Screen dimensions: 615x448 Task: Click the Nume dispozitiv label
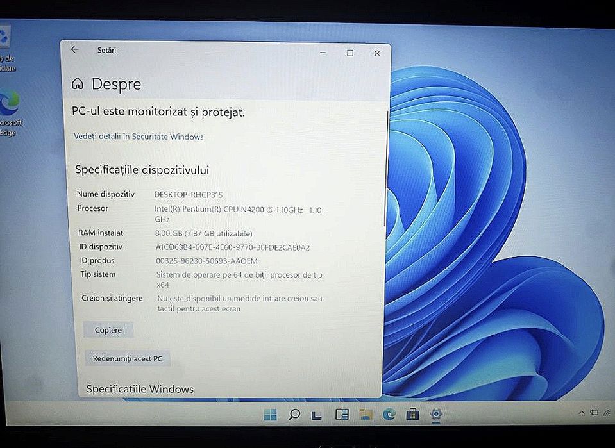tap(106, 194)
